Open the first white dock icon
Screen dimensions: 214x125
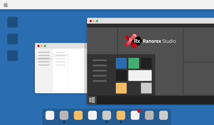tap(50, 115)
